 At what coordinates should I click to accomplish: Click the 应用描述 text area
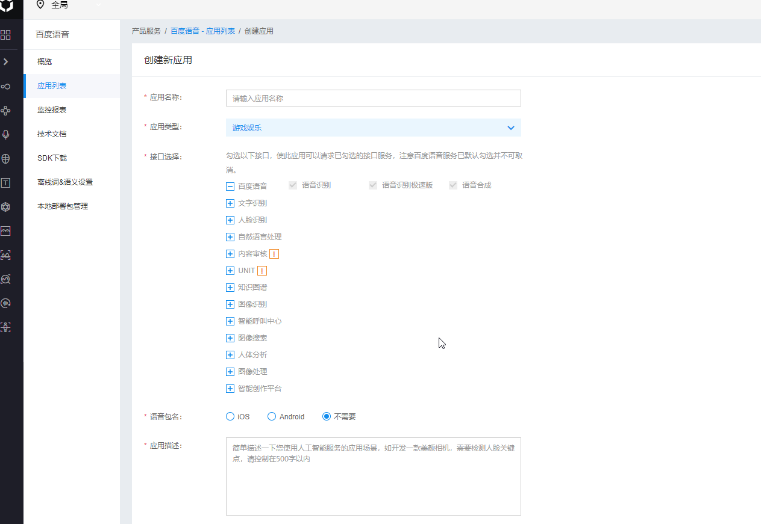374,476
